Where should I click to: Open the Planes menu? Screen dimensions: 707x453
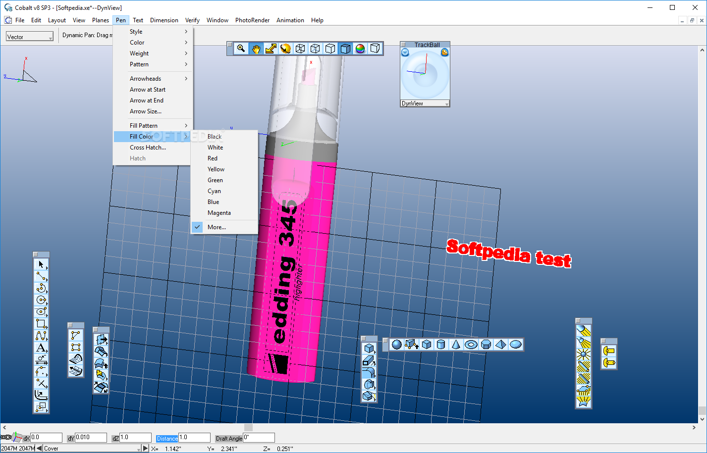101,20
